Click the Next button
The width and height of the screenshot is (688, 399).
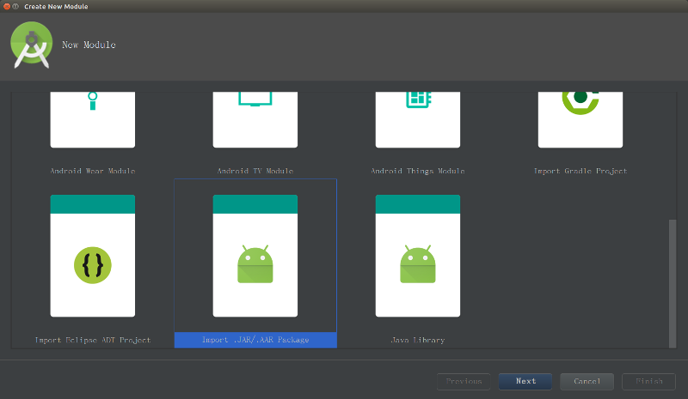pos(525,382)
